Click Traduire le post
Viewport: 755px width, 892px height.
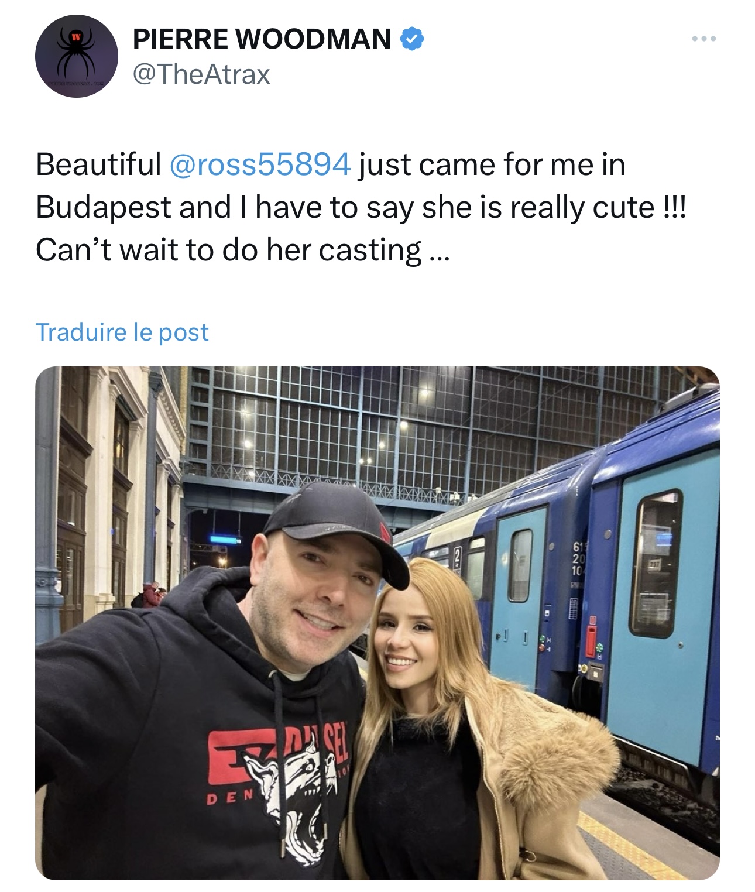click(x=122, y=332)
